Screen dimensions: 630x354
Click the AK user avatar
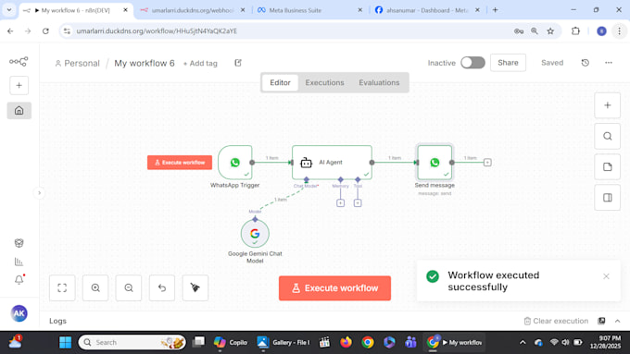pyautogui.click(x=19, y=313)
